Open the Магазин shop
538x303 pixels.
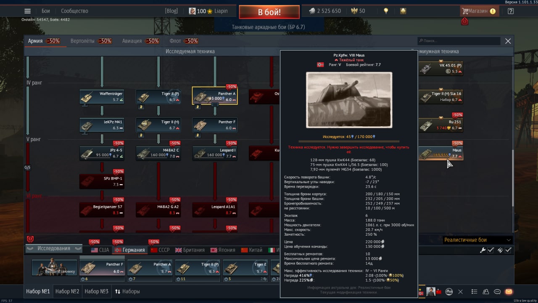[479, 11]
